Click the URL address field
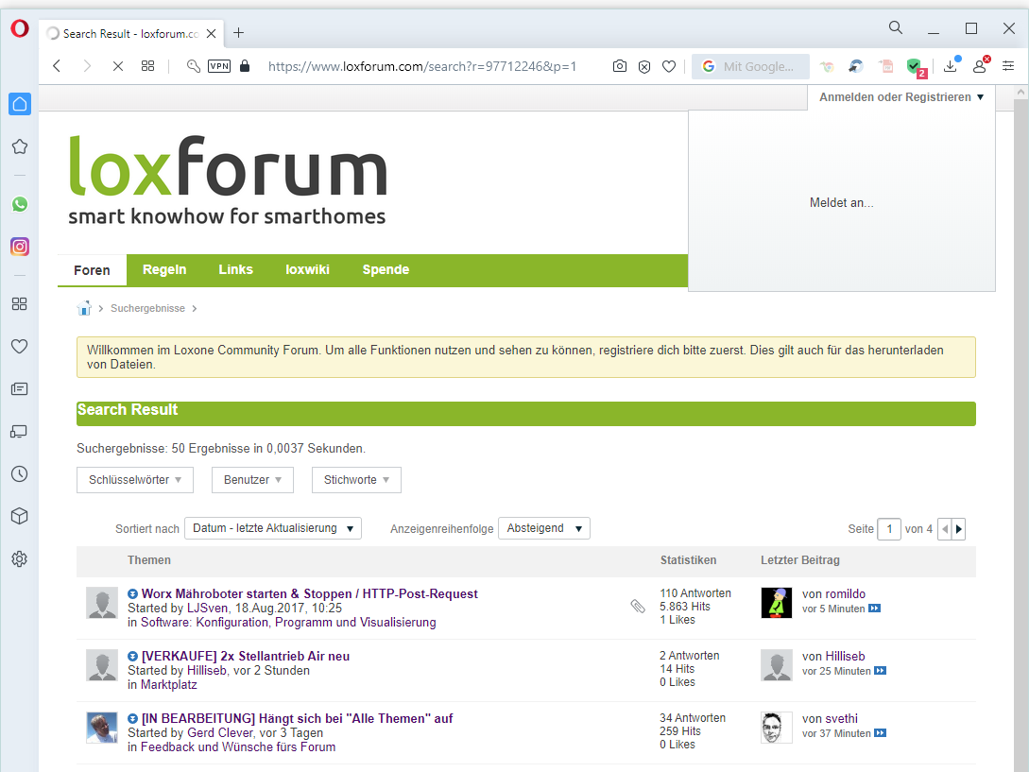 [422, 66]
